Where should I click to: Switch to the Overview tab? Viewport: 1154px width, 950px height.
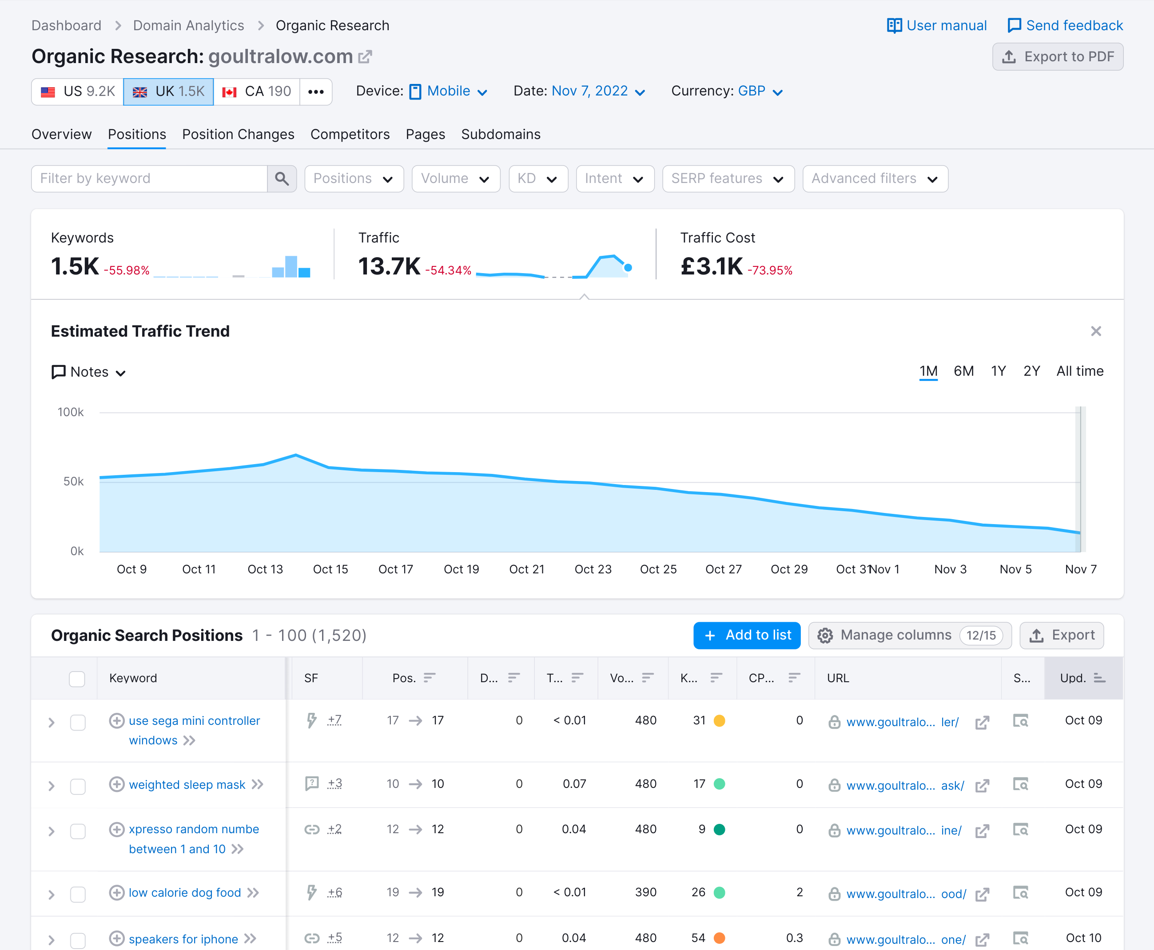pyautogui.click(x=61, y=135)
